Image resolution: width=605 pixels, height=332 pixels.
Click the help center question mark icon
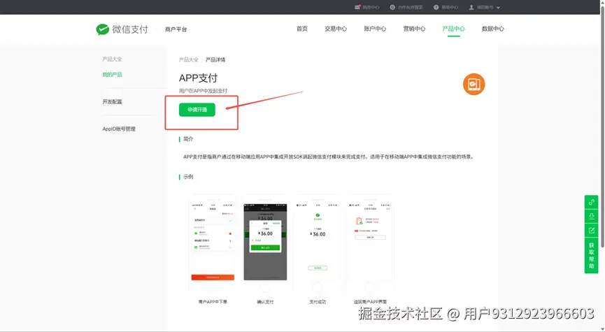pyautogui.click(x=436, y=7)
